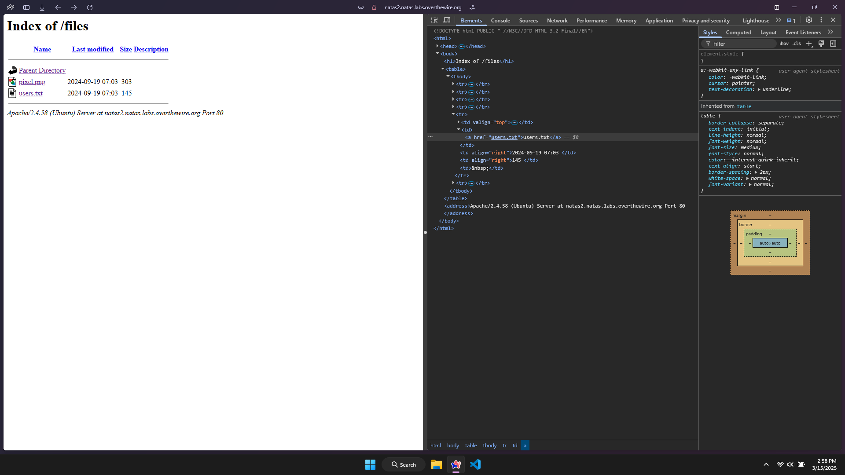
Task: Expand the text-decoration shorthand triangle
Action: coord(759,90)
